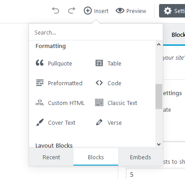Image resolution: width=185 pixels, height=179 pixels.
Task: Add a Code block
Action: (108, 83)
